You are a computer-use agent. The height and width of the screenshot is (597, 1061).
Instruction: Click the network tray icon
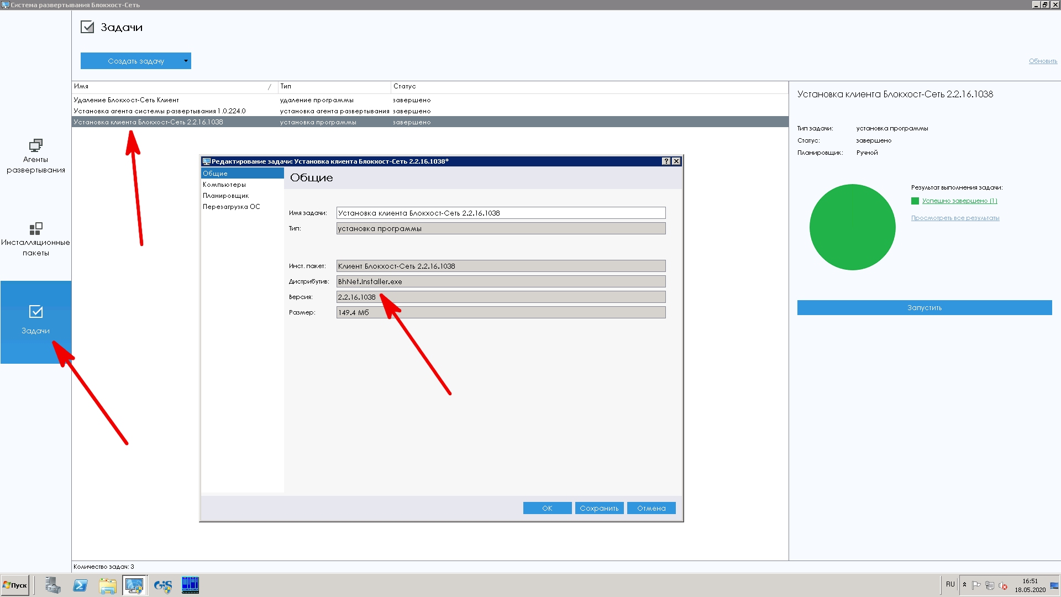989,585
